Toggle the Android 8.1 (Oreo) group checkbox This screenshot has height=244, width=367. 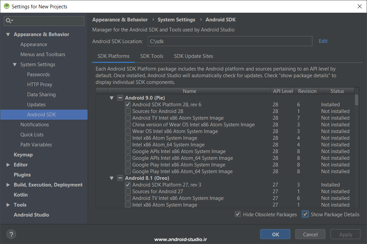(120, 178)
